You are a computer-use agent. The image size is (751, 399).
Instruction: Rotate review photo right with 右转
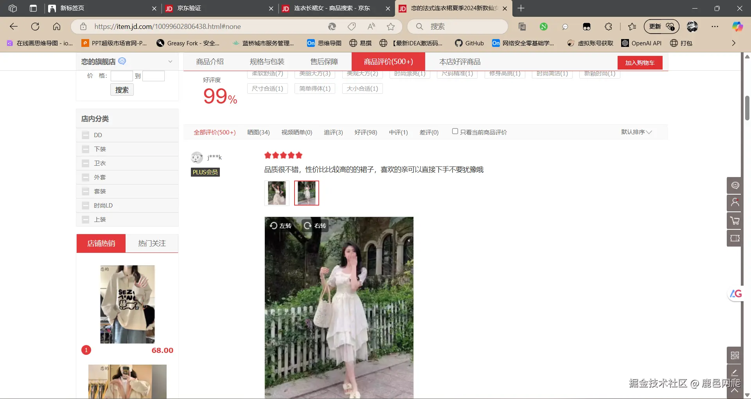315,225
